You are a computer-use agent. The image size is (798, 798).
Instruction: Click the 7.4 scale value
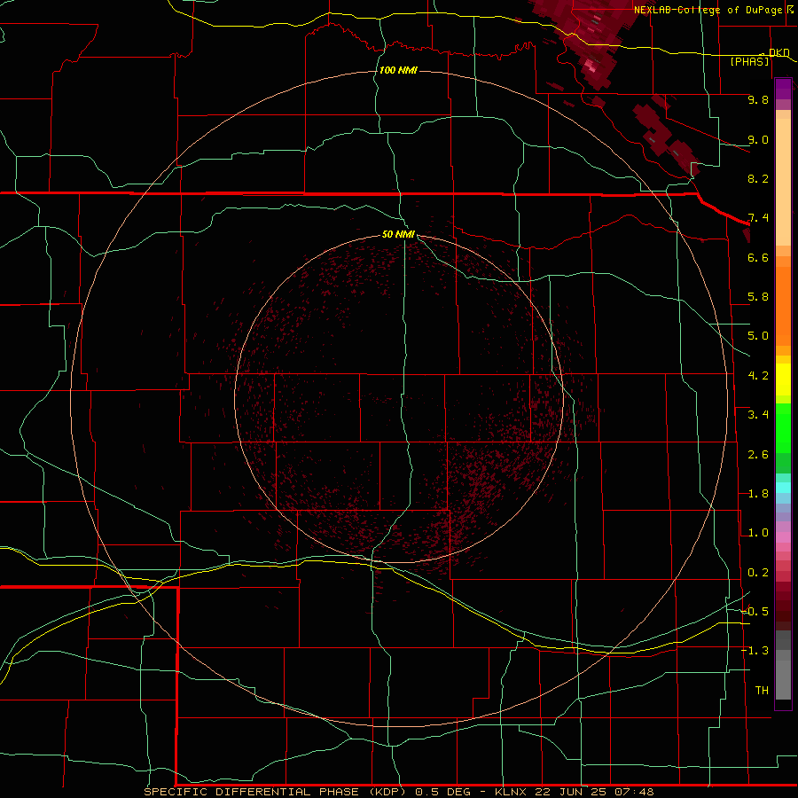pos(758,218)
